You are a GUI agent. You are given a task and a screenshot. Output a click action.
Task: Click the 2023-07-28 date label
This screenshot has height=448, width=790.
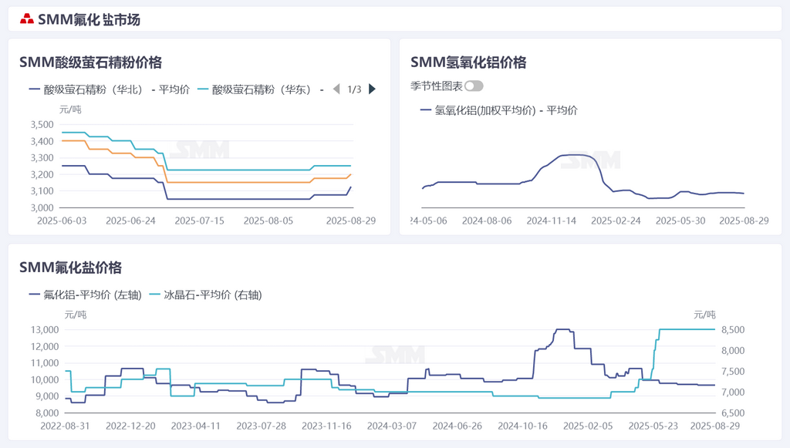pyautogui.click(x=261, y=426)
